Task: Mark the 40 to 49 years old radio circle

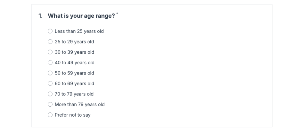Action: click(x=50, y=62)
